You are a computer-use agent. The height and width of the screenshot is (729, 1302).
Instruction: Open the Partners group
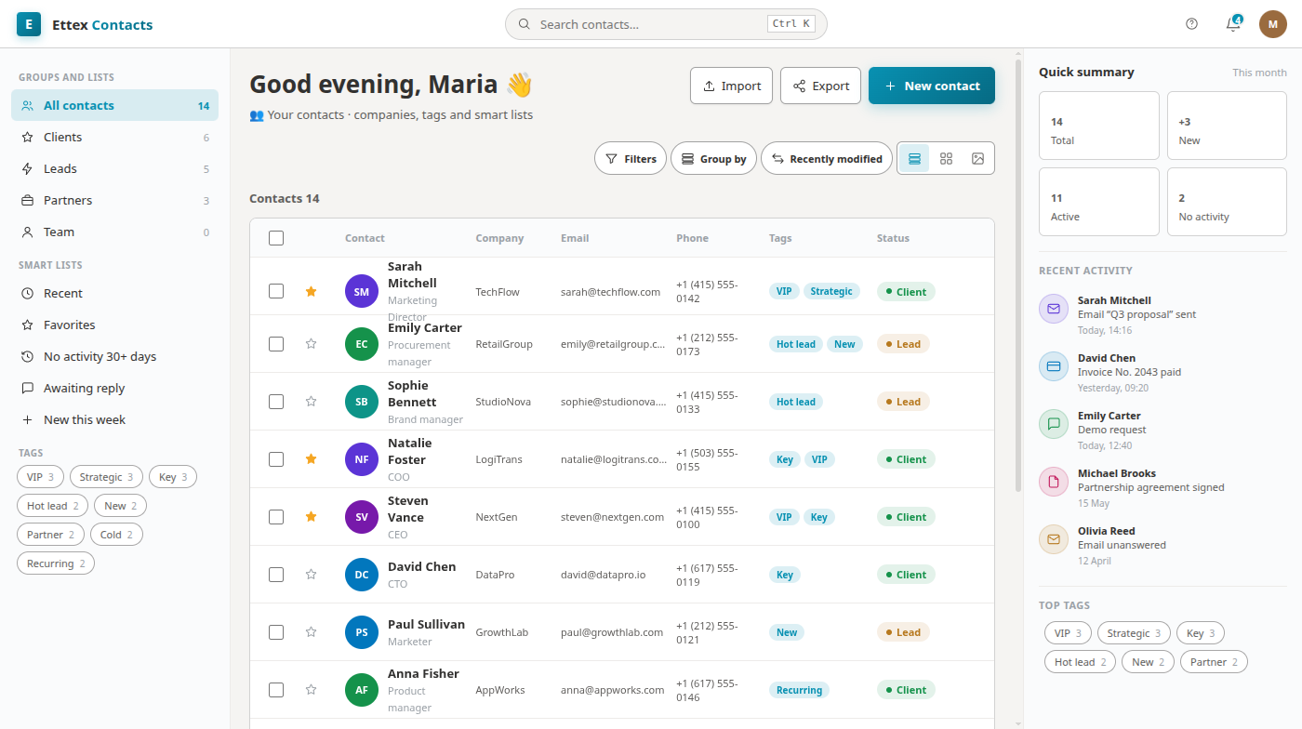click(114, 200)
